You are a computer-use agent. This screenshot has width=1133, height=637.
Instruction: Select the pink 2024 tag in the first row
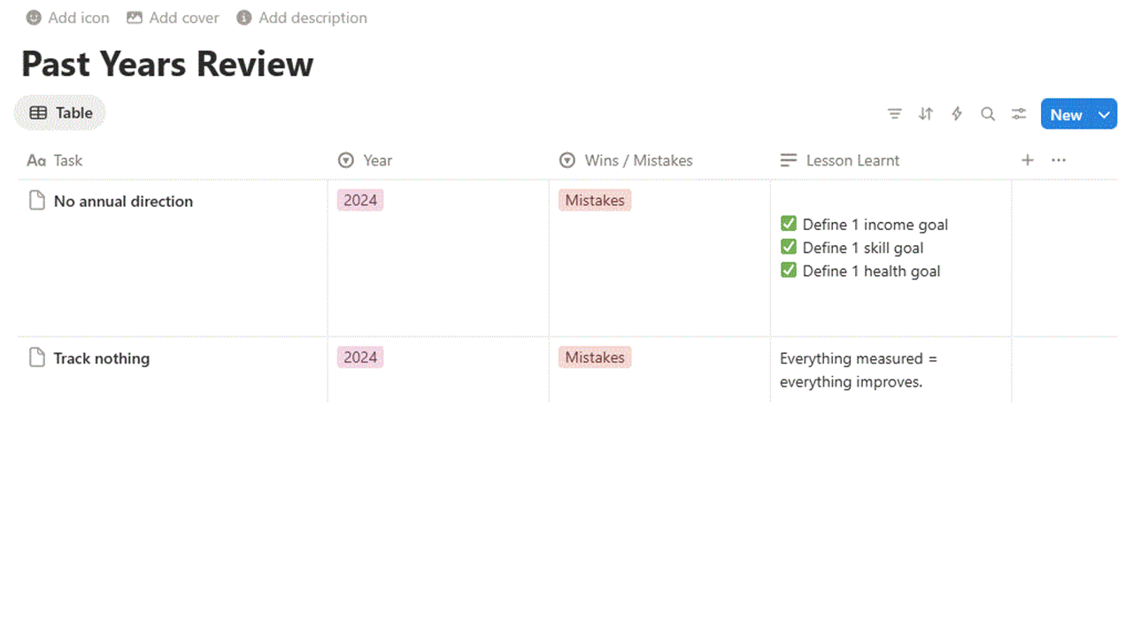point(360,201)
